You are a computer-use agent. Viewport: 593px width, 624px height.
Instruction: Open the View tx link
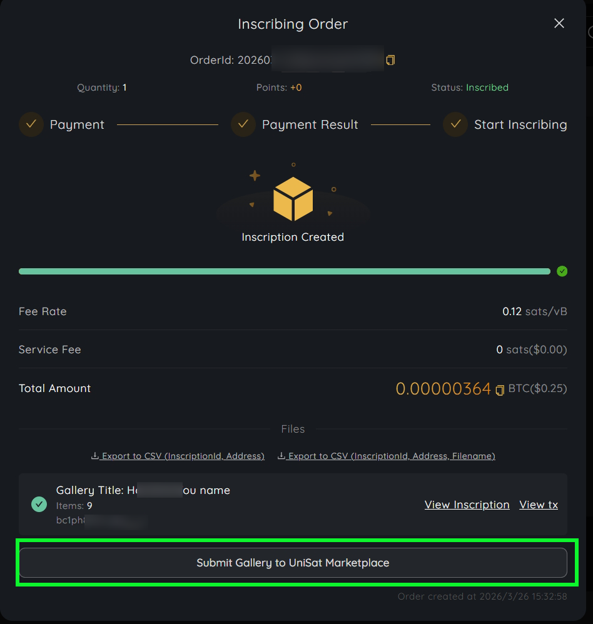pyautogui.click(x=539, y=505)
